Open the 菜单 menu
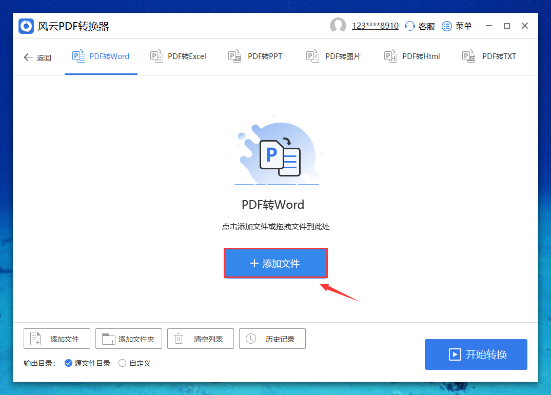Screen dimensions: 551x395 point(463,26)
